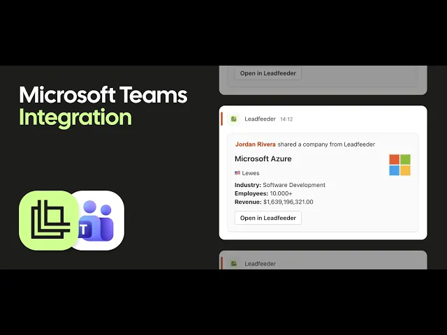The height and width of the screenshot is (335, 447).
Task: Click the Microsoft Teams heading text
Action: pos(103,95)
